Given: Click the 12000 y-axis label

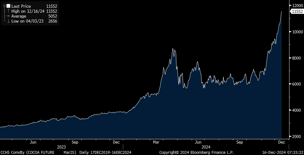Looking at the screenshot, I should (297, 6).
